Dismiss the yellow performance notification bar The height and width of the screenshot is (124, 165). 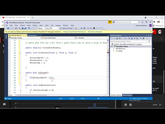coord(151,32)
